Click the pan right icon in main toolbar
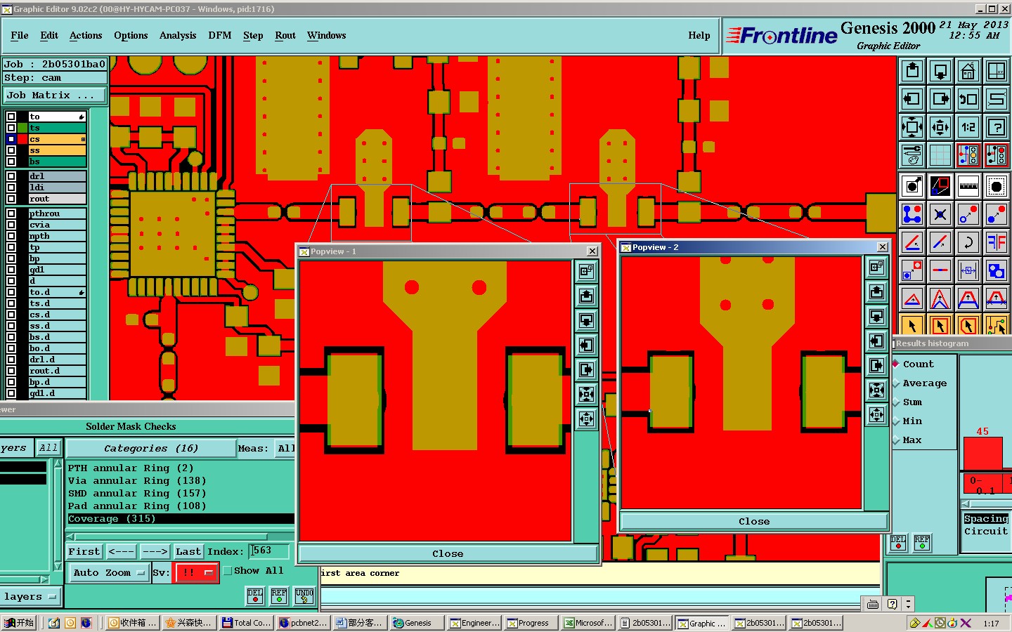This screenshot has width=1012, height=632. pos(940,99)
